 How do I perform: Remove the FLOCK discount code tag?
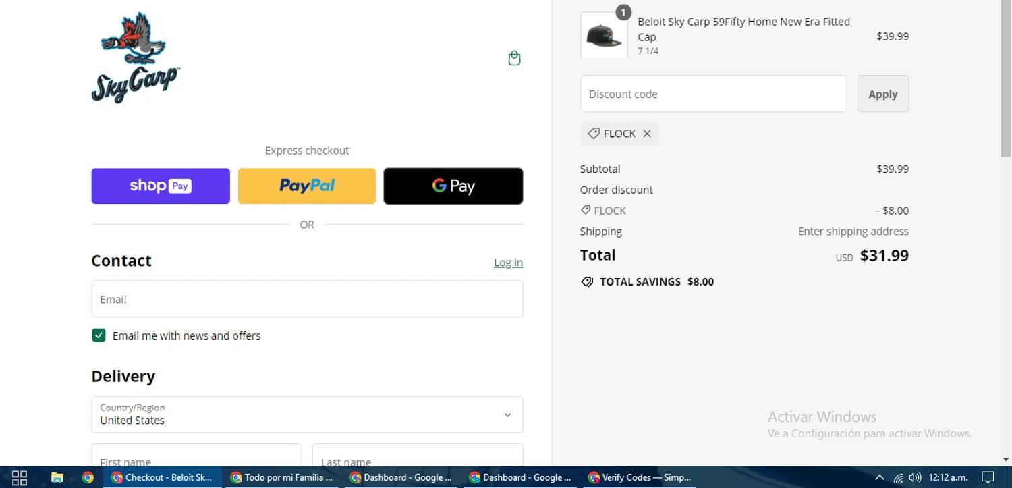(647, 134)
